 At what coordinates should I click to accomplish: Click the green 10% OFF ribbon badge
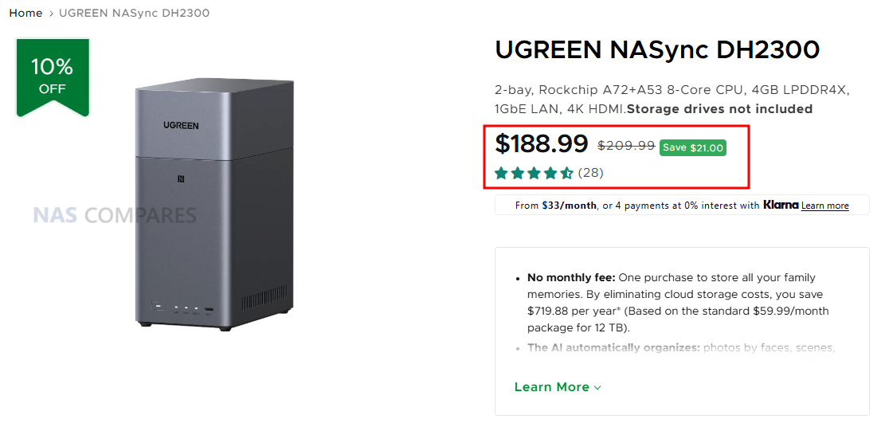click(53, 76)
